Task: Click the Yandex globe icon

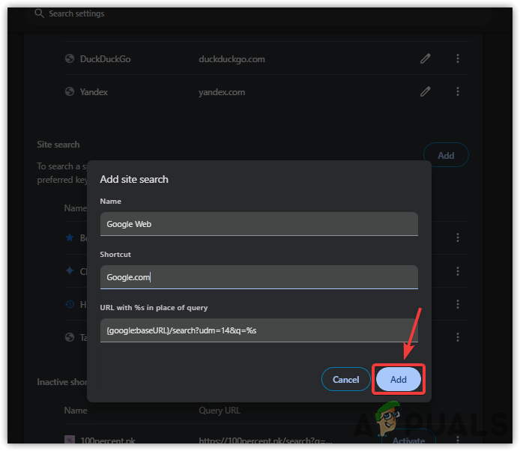Action: click(x=70, y=92)
